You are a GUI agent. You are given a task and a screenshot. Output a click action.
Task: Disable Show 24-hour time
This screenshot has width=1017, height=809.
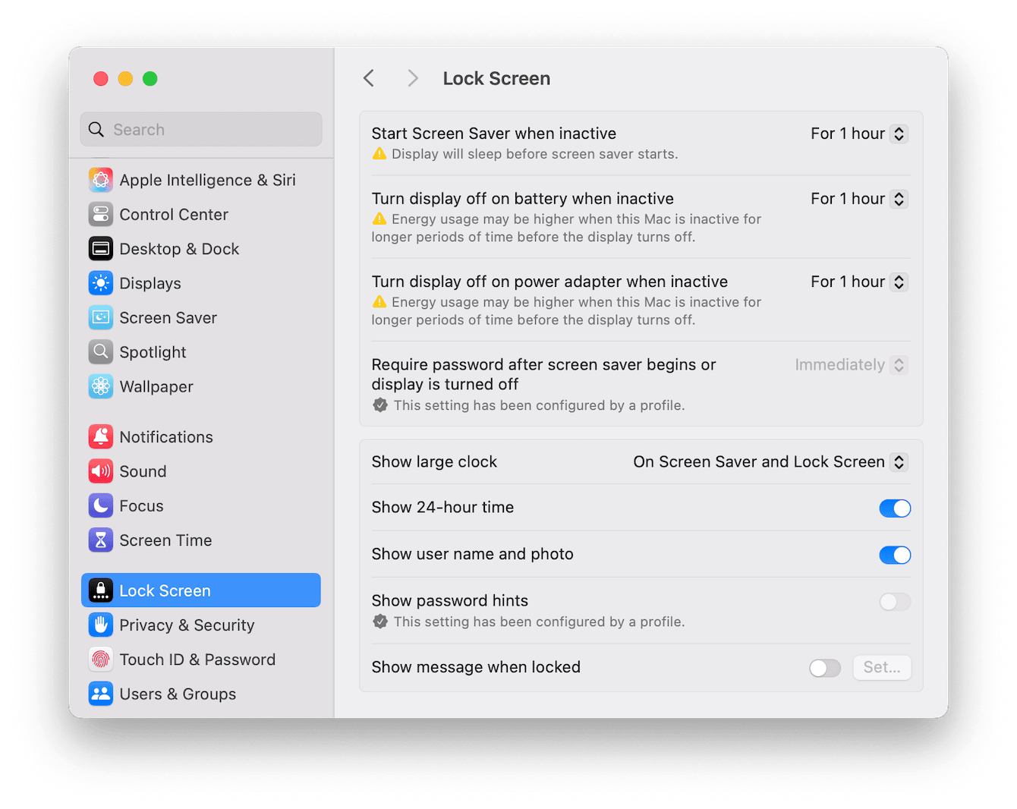pos(895,508)
